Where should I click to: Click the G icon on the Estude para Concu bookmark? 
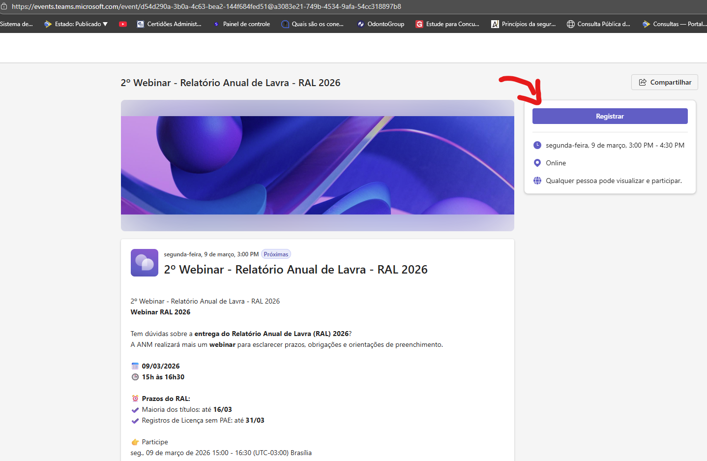tap(419, 24)
